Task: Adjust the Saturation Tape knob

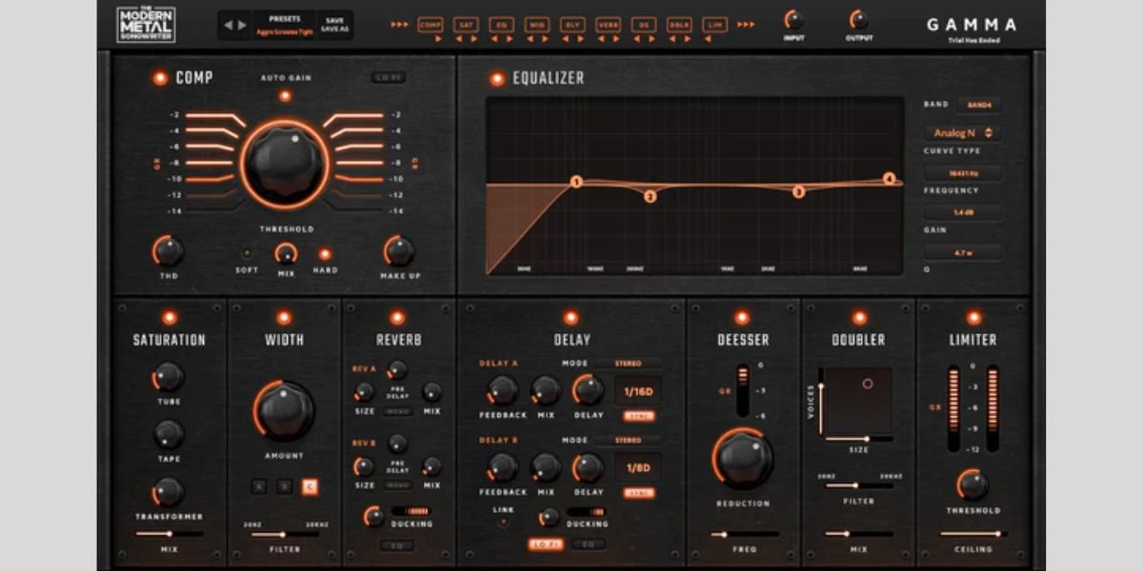Action: [x=169, y=434]
